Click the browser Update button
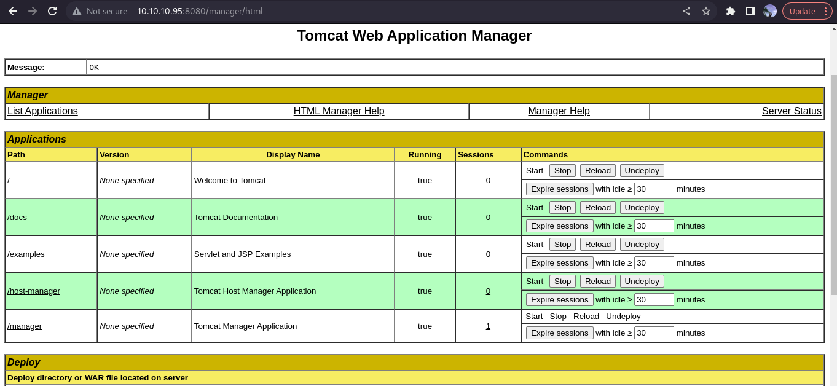The width and height of the screenshot is (837, 386). (x=802, y=11)
